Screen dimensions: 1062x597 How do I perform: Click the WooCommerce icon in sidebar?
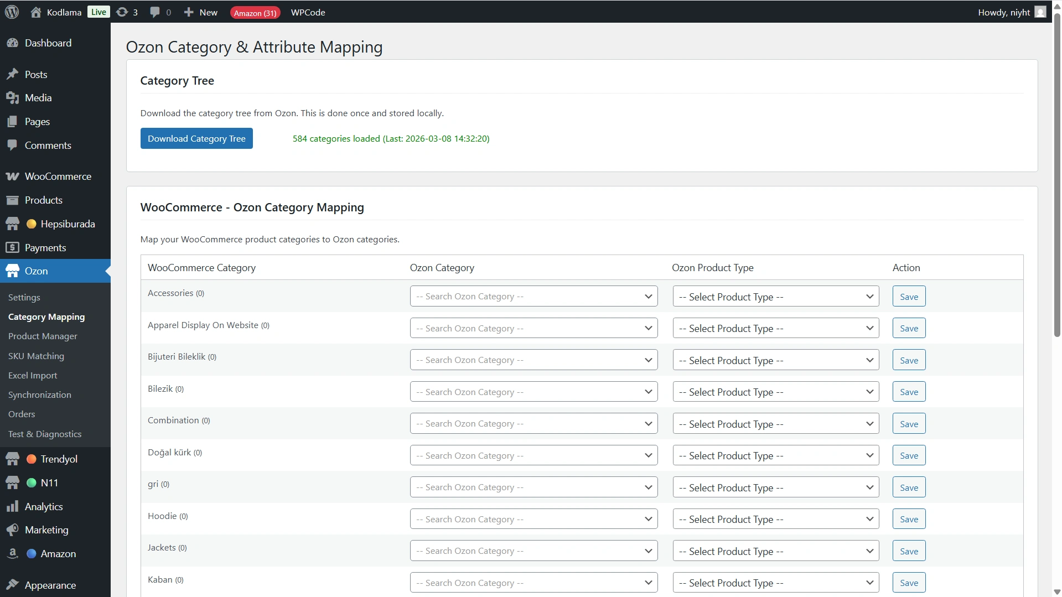(12, 176)
